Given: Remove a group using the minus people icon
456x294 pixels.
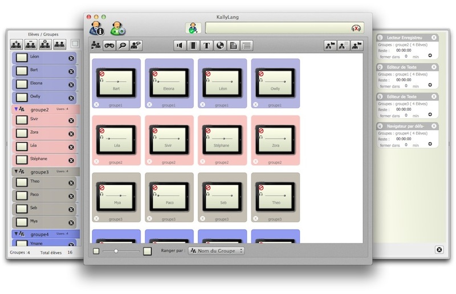Looking at the screenshot, I should pos(31,44).
